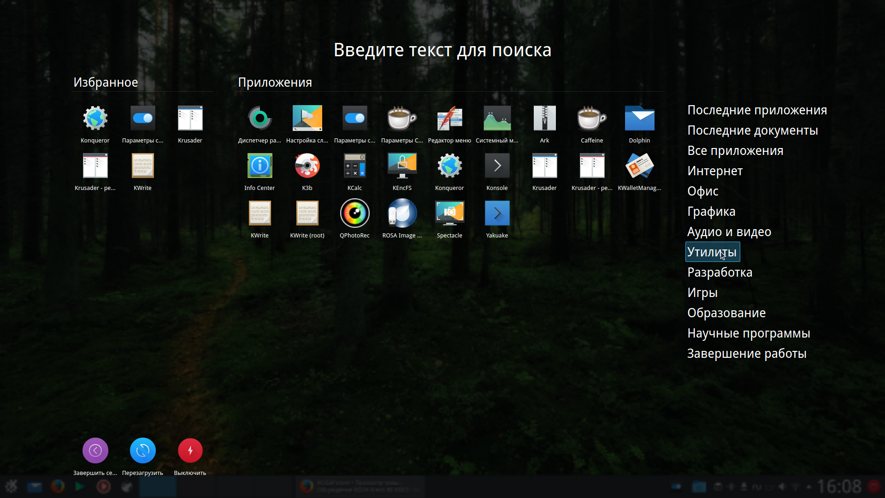Select the Интернет category
This screenshot has width=885, height=498.
click(715, 171)
